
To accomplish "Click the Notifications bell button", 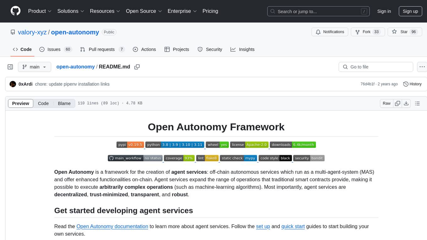I will point(330,32).
